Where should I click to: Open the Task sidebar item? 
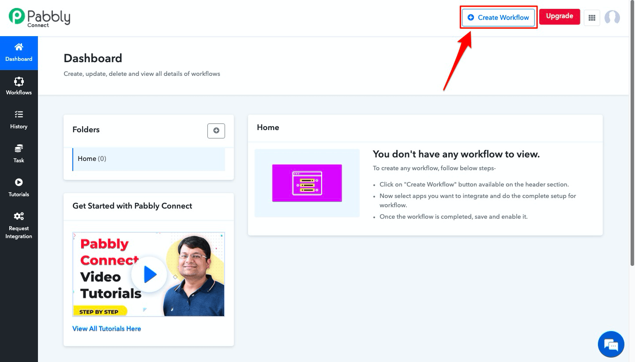[19, 154]
